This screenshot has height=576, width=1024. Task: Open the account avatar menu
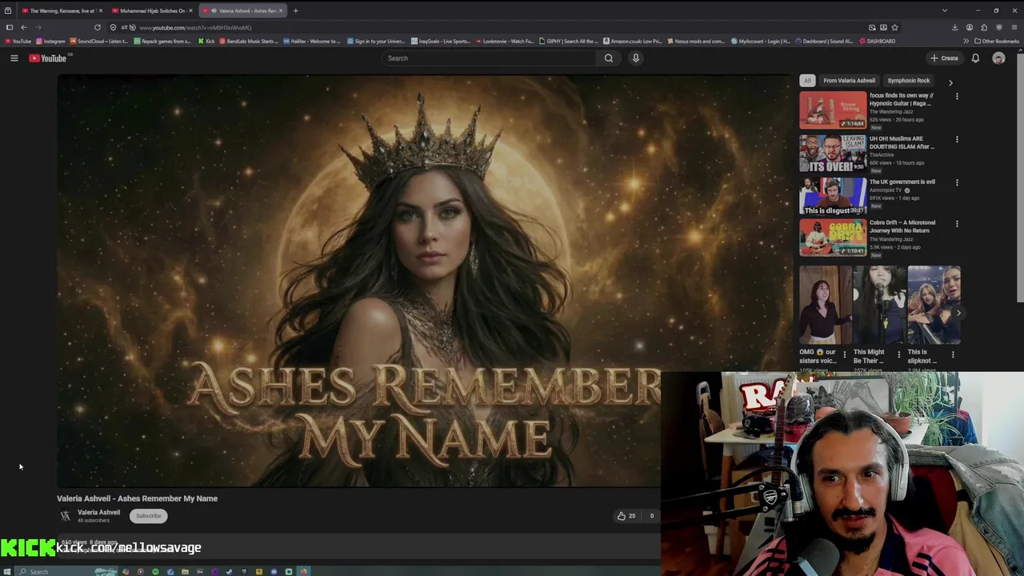pyautogui.click(x=998, y=58)
